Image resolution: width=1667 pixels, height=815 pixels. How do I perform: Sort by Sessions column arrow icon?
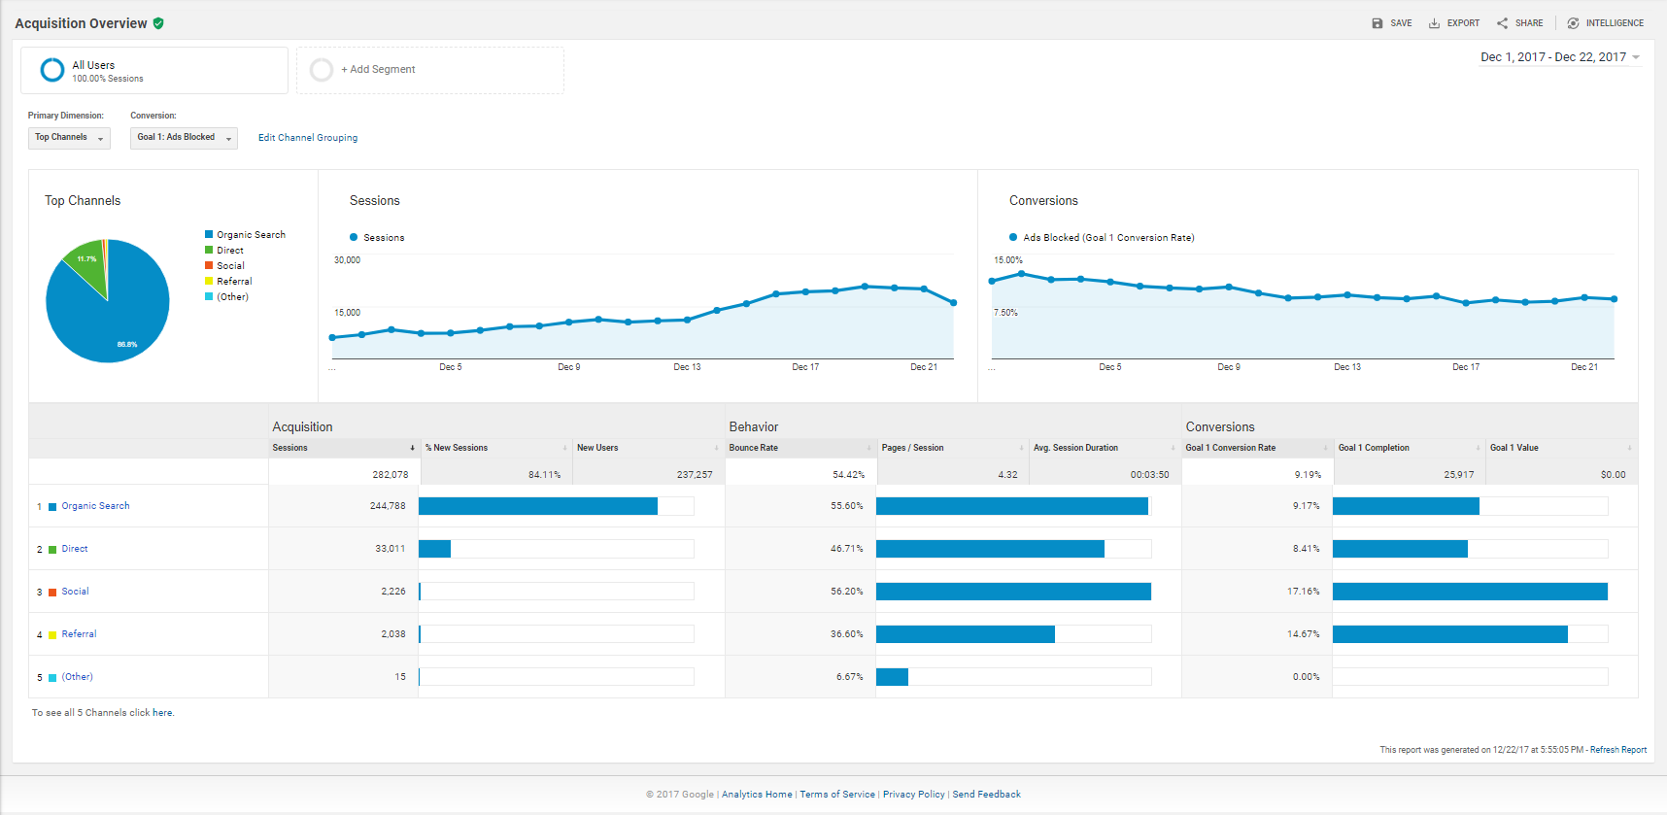pos(412,448)
